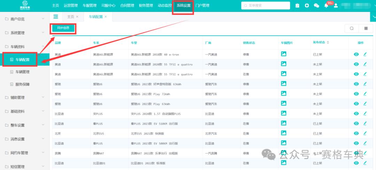Click the 同步信息 button

(x=63, y=28)
